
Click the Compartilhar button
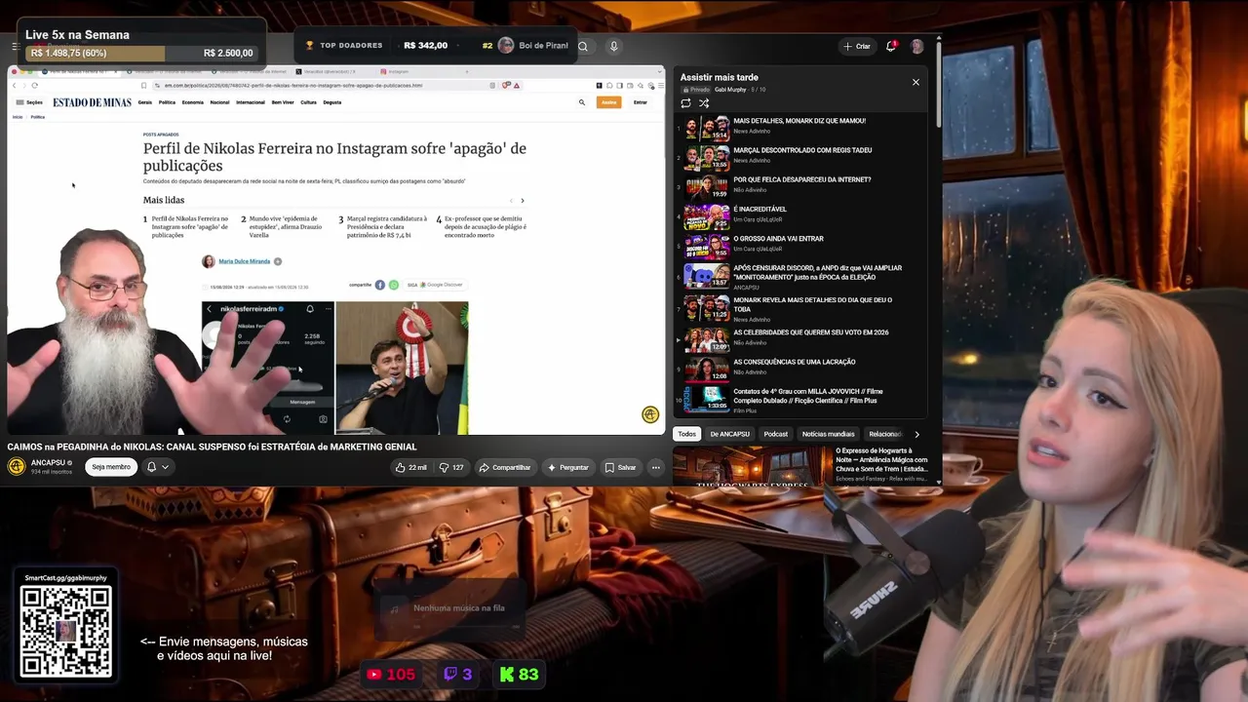click(x=504, y=467)
